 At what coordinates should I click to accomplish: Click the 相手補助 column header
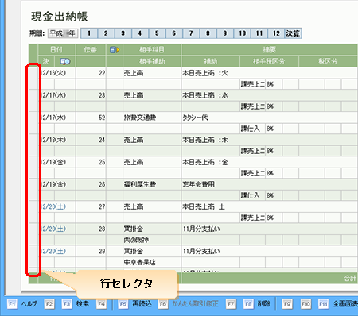click(152, 61)
